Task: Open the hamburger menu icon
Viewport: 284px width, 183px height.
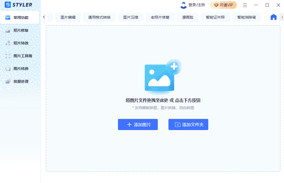Action: (x=245, y=5)
